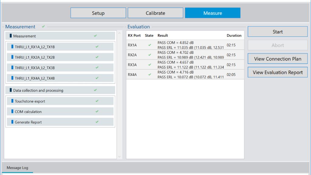Click the green checkmark for Touchstone export
The width and height of the screenshot is (311, 175).
click(x=97, y=101)
